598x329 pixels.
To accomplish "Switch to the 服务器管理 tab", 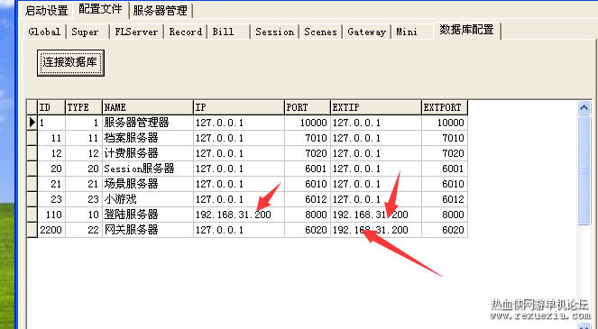I will click(161, 10).
